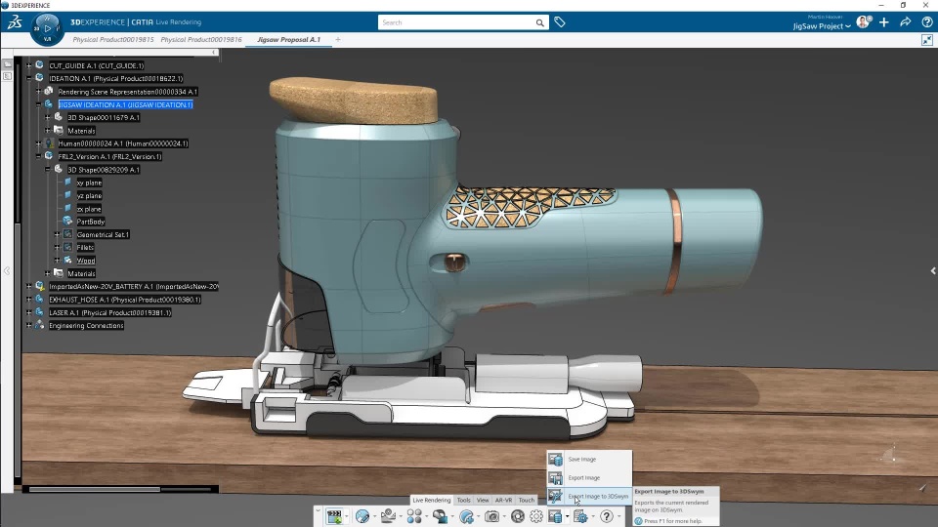Screen dimensions: 938x527
Task: Expand the LASER A.1 tree node
Action: pyautogui.click(x=29, y=312)
